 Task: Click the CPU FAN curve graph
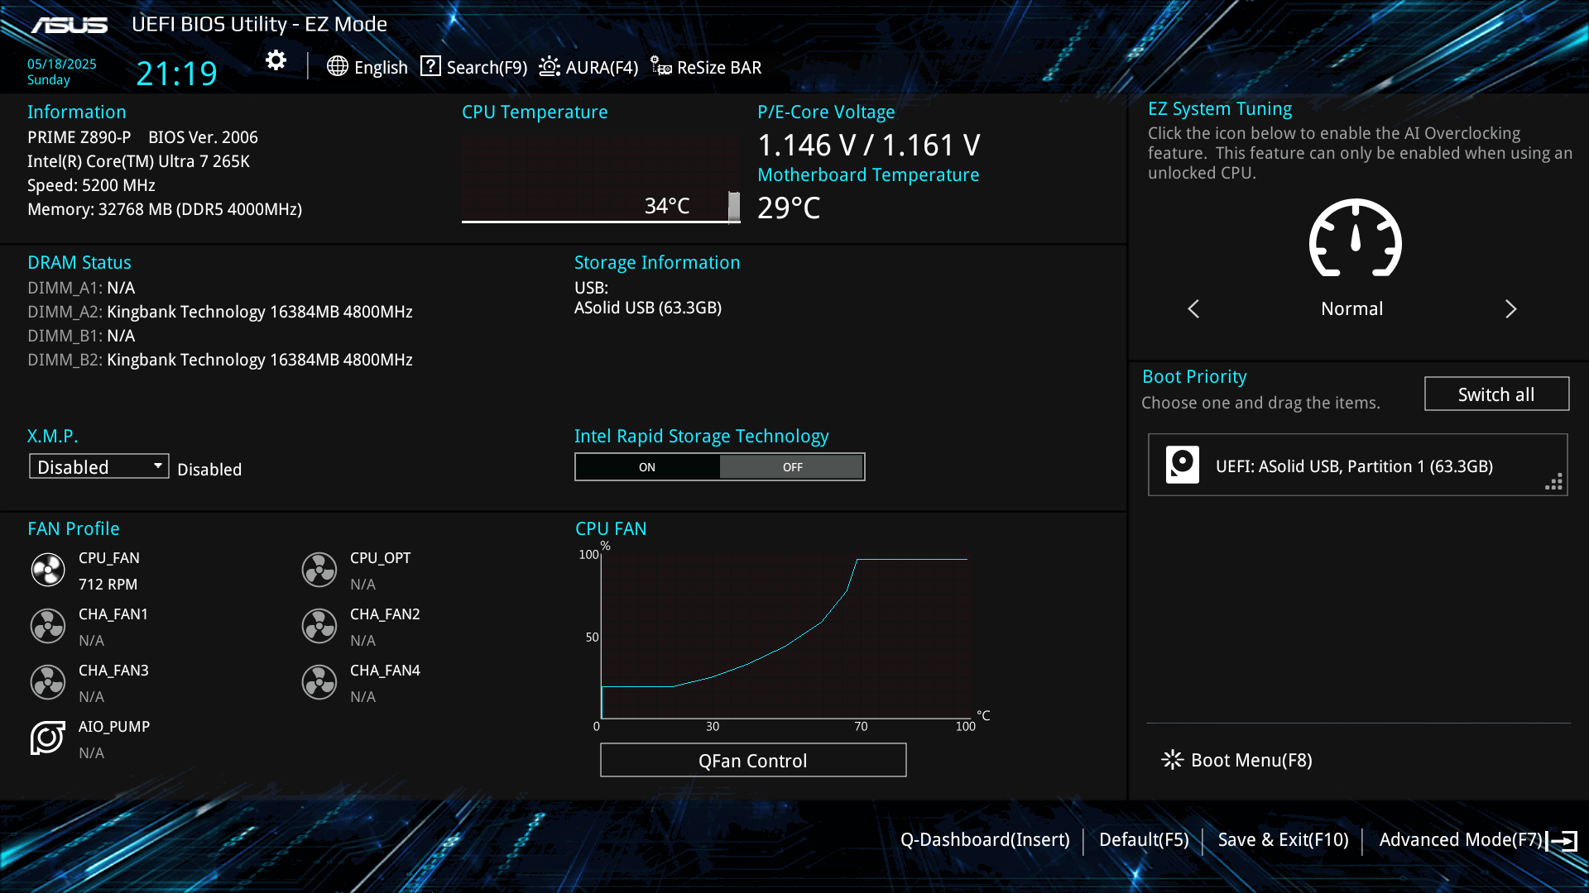[786, 635]
